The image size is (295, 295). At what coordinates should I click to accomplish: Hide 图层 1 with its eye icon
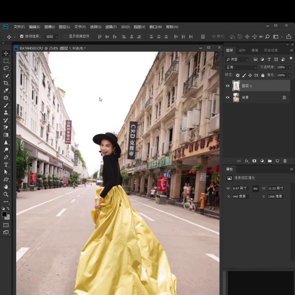(228, 86)
